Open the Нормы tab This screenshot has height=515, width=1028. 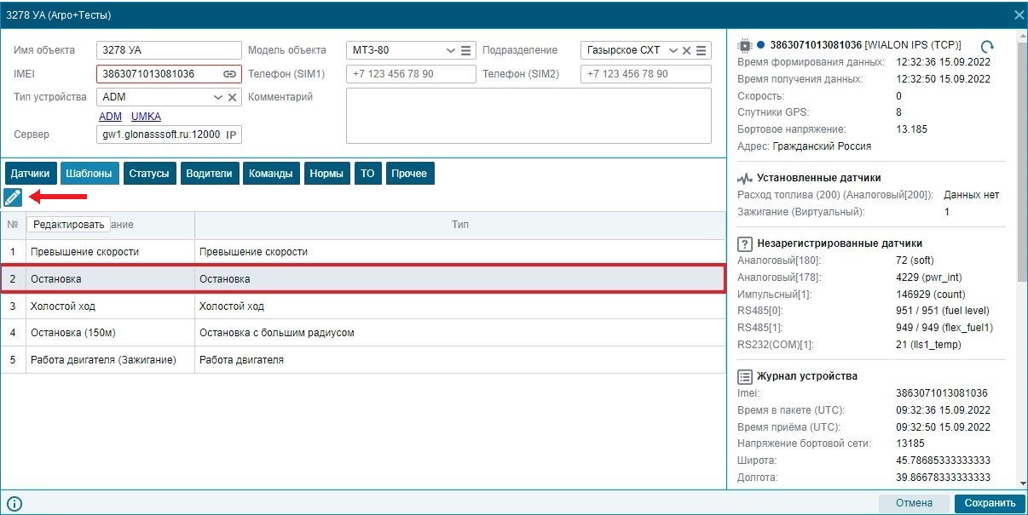click(x=327, y=173)
